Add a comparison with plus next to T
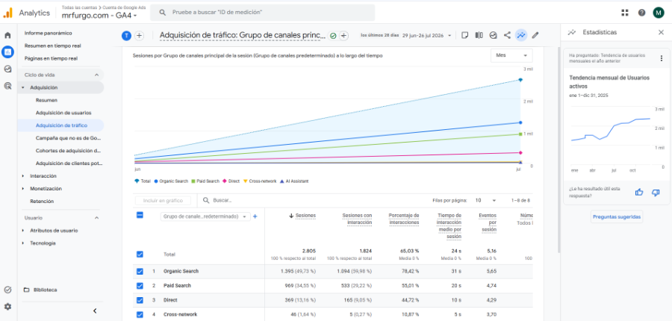Viewport: 672px width, 321px height. (140, 36)
